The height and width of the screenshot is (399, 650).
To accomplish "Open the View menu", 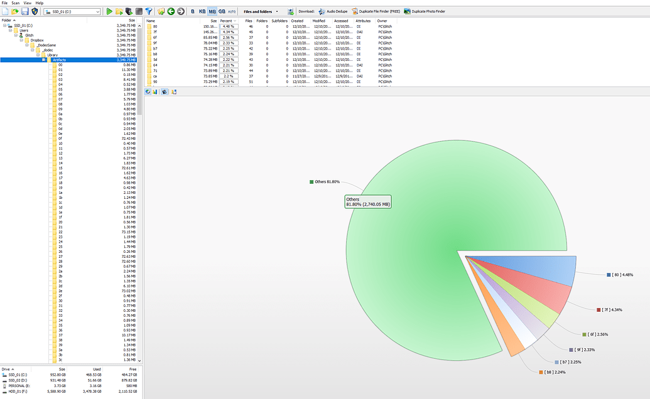I will (28, 3).
